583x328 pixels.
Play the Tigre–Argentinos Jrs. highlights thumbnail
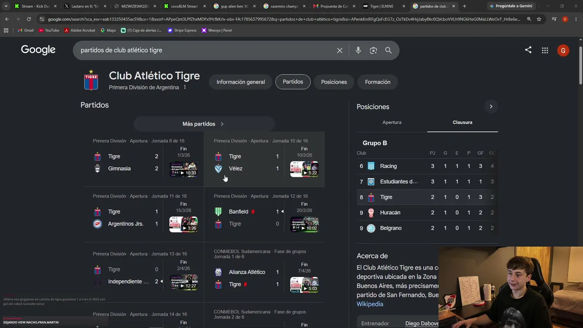point(184,225)
